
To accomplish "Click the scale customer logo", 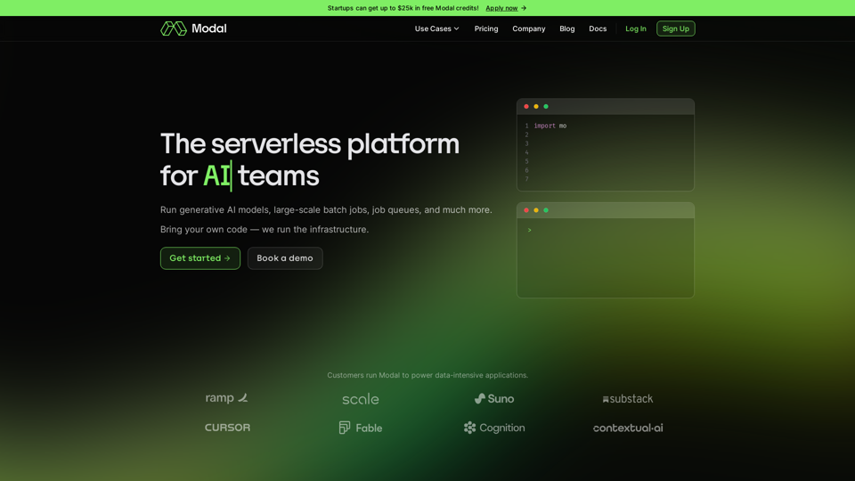I will click(x=361, y=399).
